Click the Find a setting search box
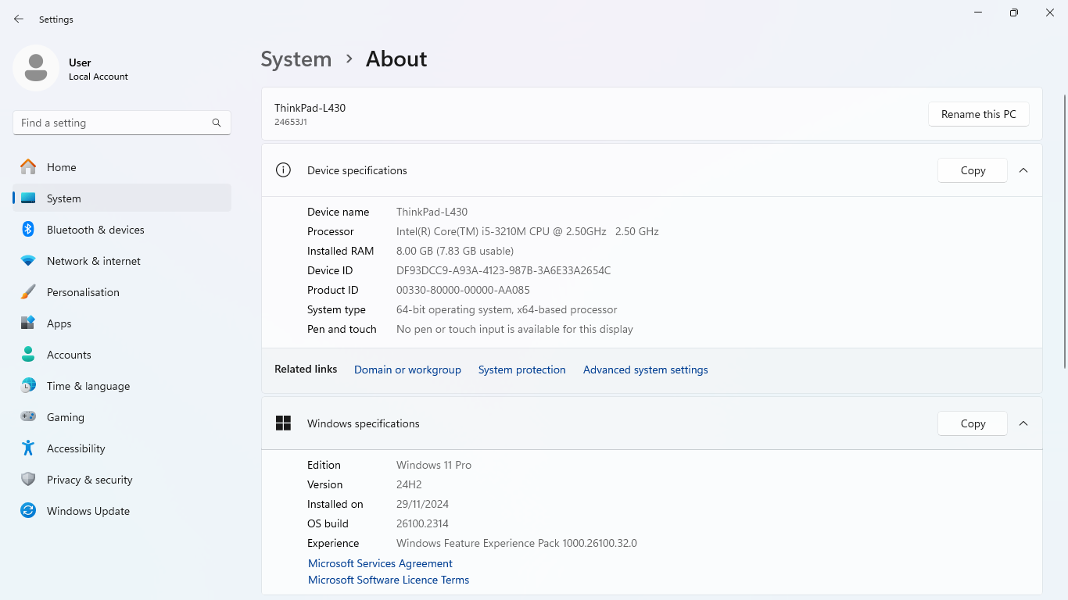Image resolution: width=1068 pixels, height=600 pixels. tap(122, 123)
